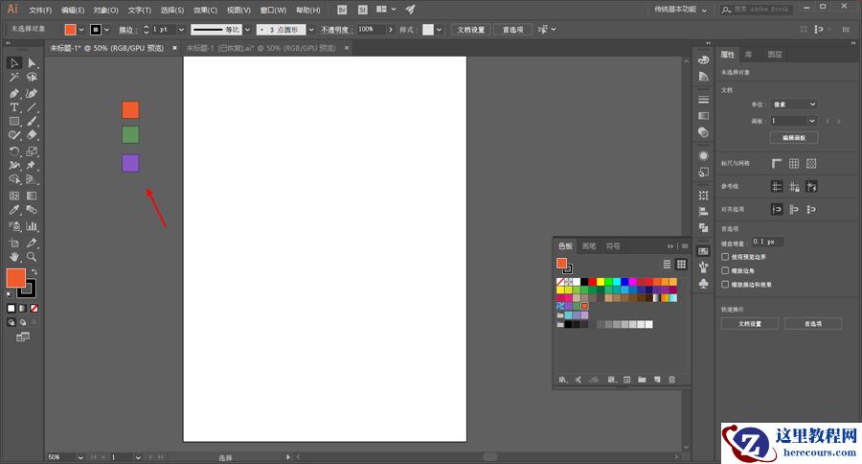The image size is (862, 464).
Task: Enable 使用预览边界 checkbox
Action: [x=725, y=257]
